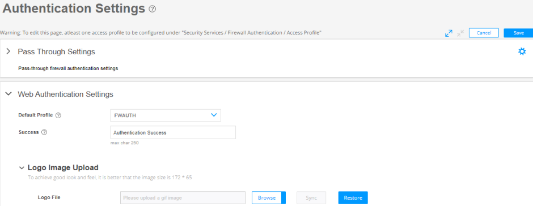Open the Pass Through Settings gear icon

522,51
